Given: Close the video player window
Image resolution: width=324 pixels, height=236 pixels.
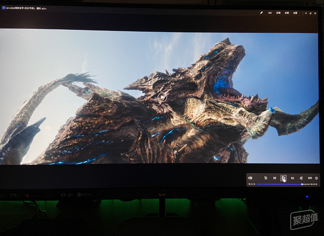Looking at the screenshot, I should [x=315, y=13].
